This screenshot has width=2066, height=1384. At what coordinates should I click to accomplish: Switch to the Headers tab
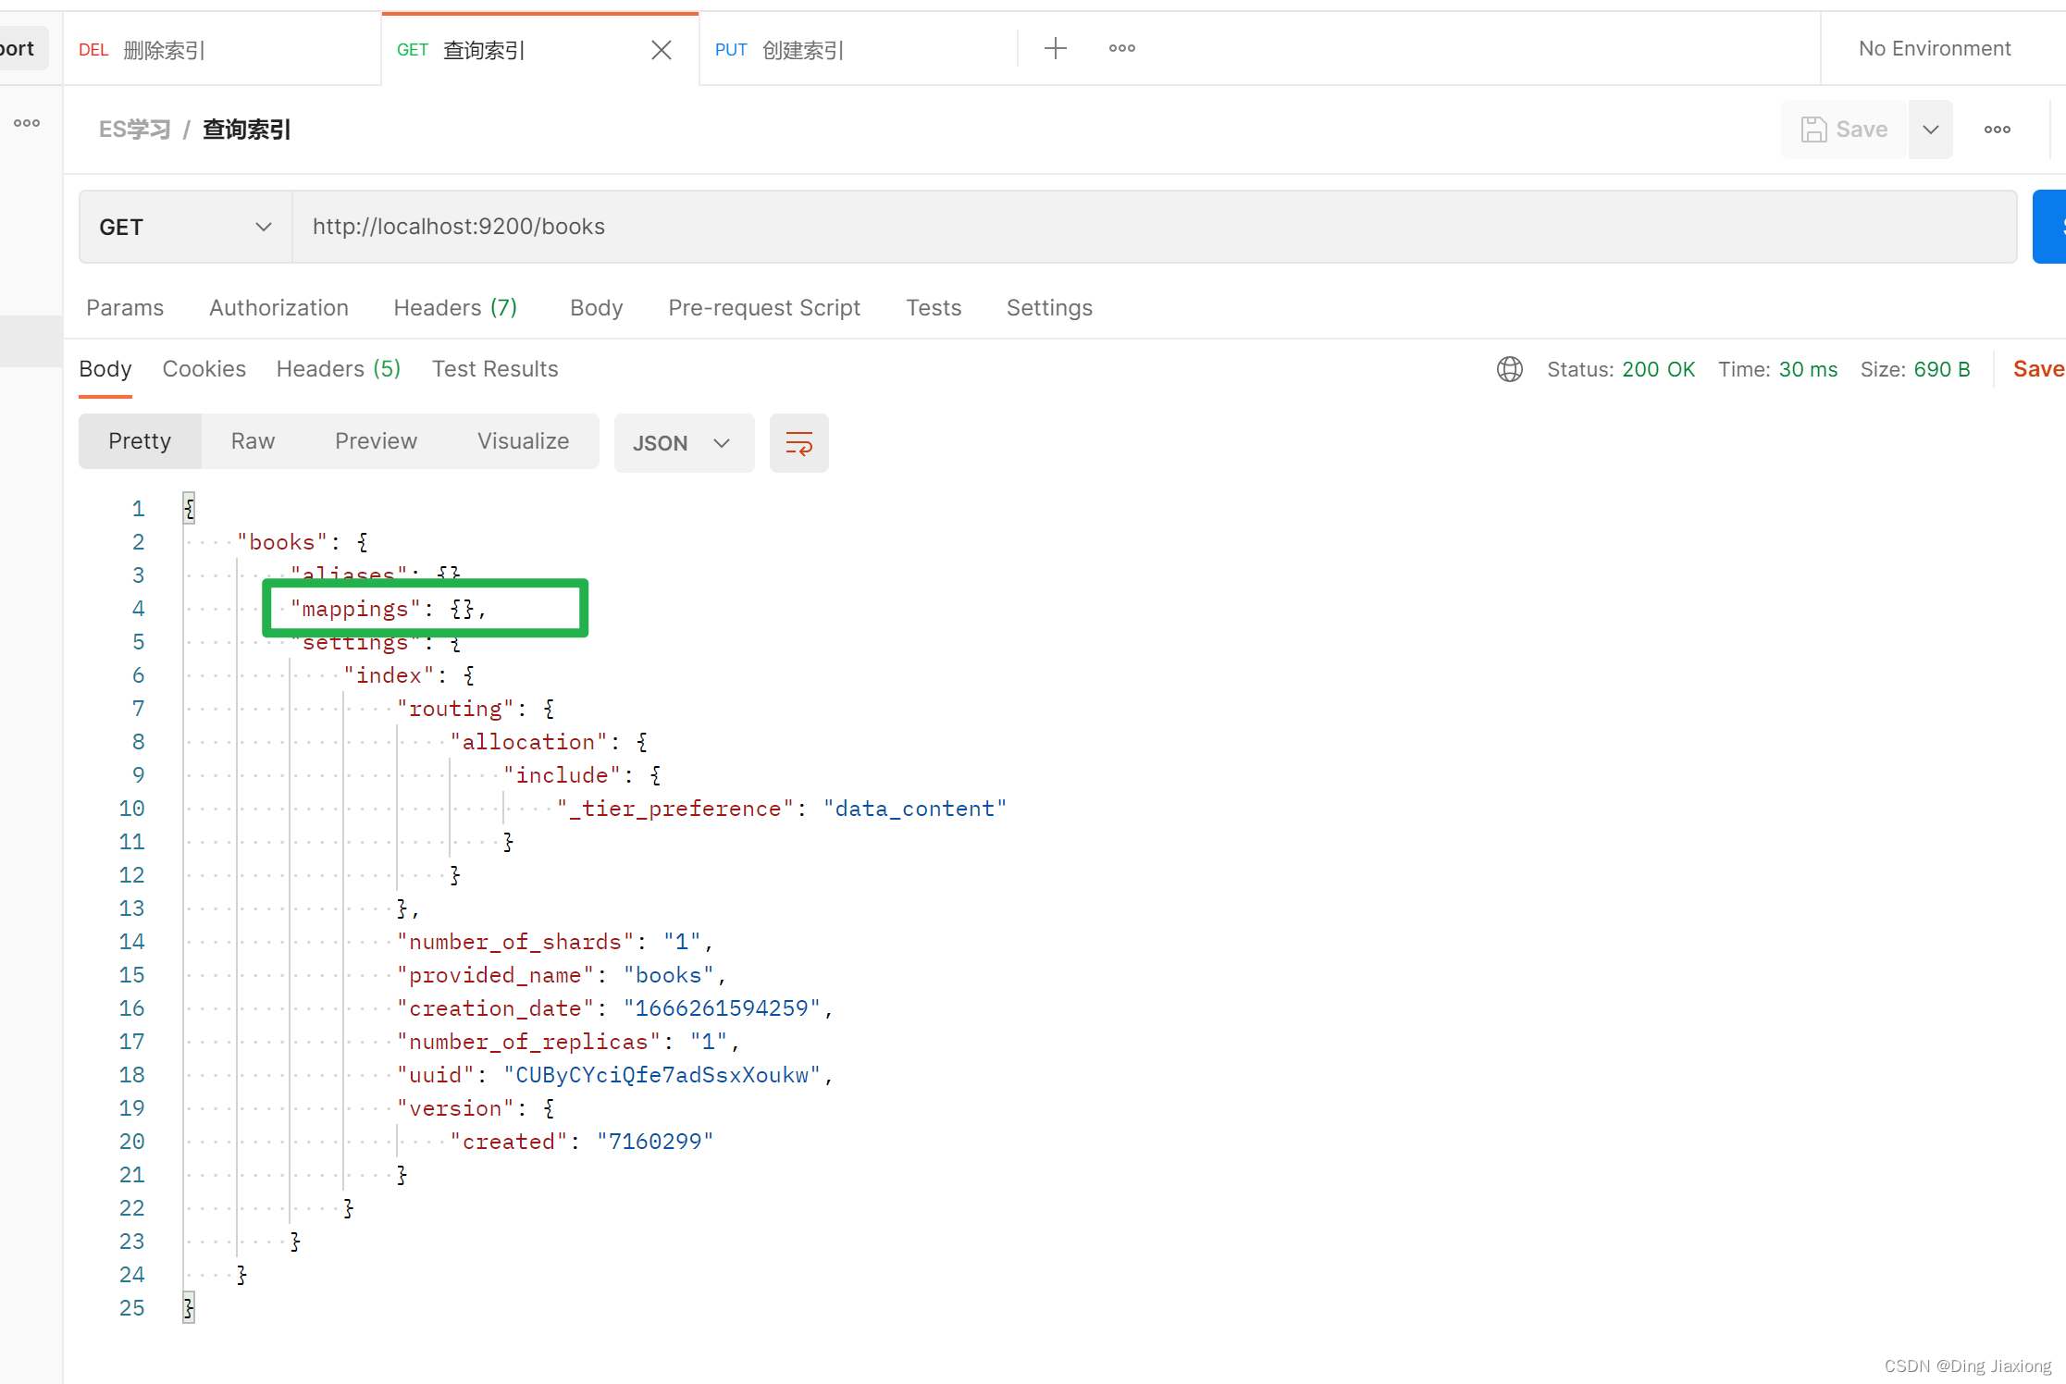click(x=338, y=367)
